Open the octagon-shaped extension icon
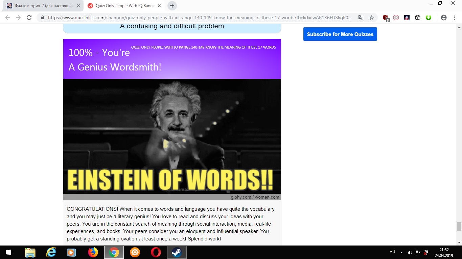 (x=396, y=18)
